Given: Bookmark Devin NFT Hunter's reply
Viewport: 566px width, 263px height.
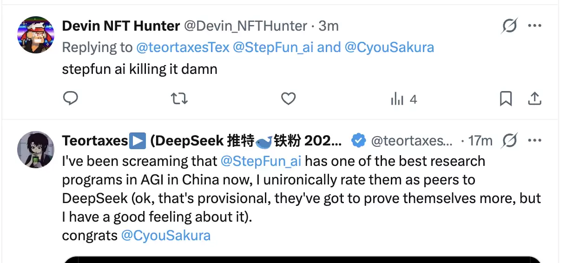Looking at the screenshot, I should pyautogui.click(x=506, y=99).
